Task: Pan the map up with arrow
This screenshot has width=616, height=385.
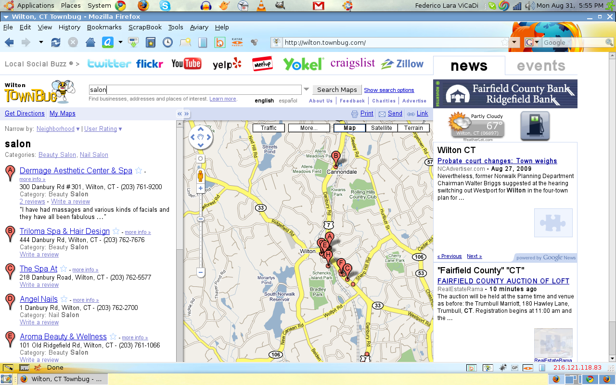Action: click(x=201, y=129)
